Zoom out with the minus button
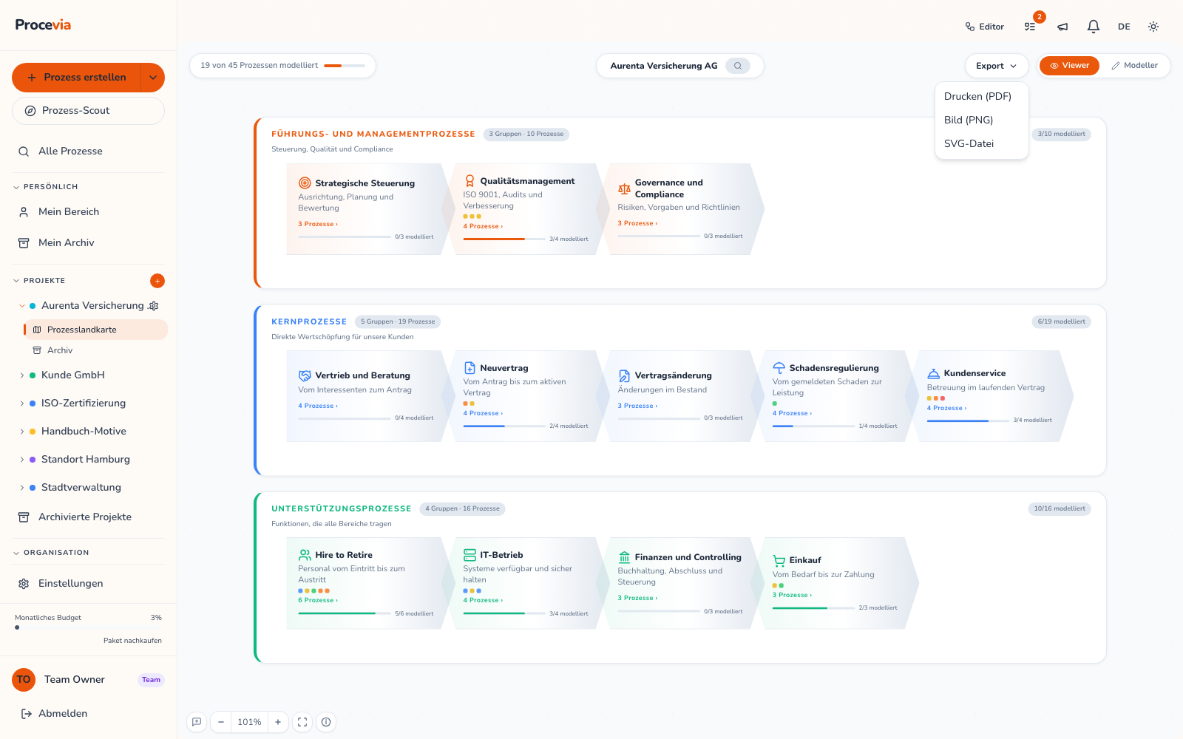This screenshot has width=1183, height=739. point(220,722)
